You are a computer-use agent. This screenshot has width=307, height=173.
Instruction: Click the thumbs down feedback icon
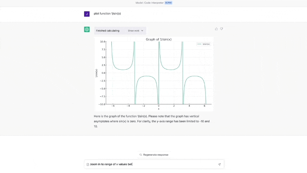(x=221, y=29)
